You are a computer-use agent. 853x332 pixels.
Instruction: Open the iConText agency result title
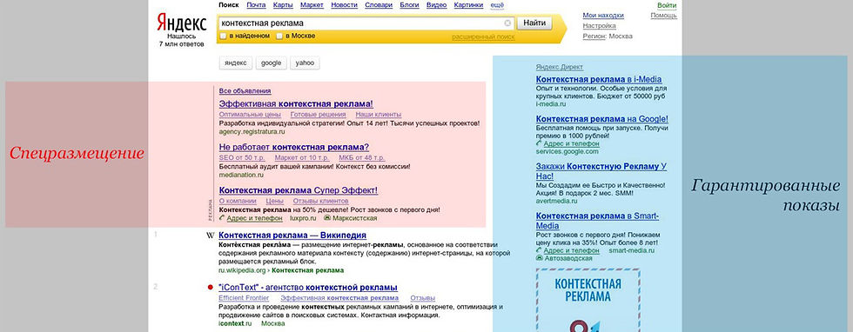(x=308, y=288)
